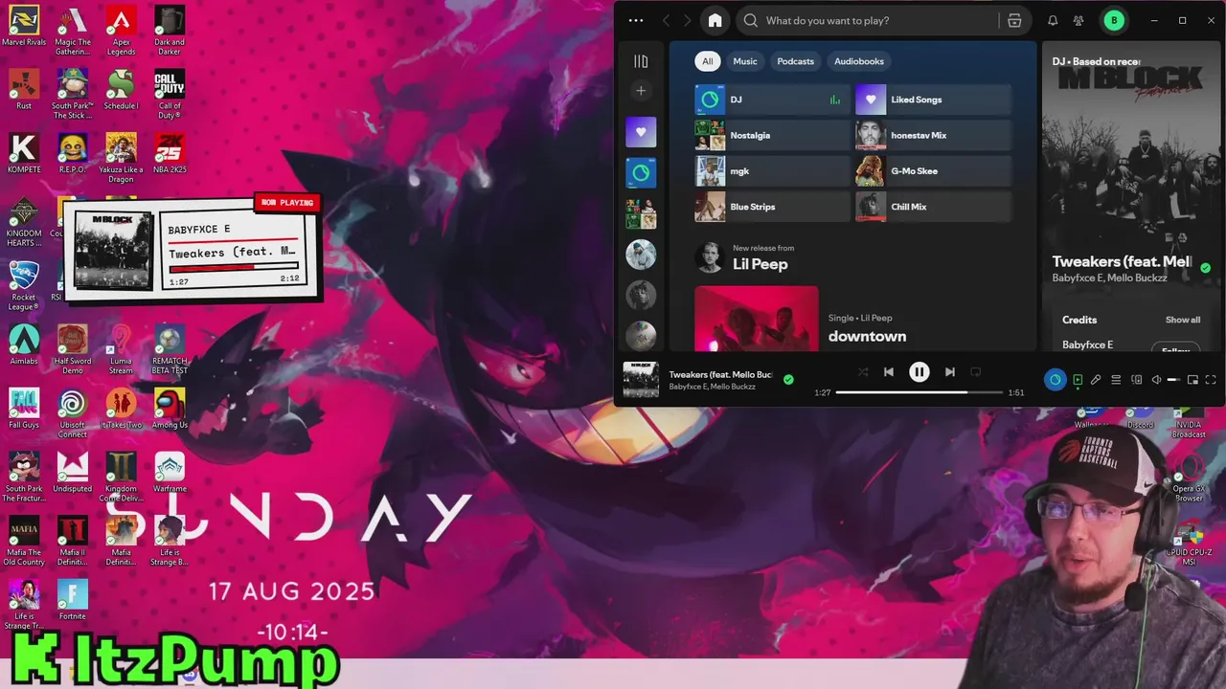Image resolution: width=1226 pixels, height=689 pixels.
Task: Open the honestav Mix card
Action: coord(933,135)
